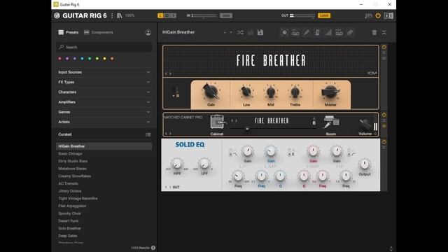Screen dimensions: 448x252
Task: Select the Tight Vintage Ramnfire preset
Action: click(x=78, y=198)
